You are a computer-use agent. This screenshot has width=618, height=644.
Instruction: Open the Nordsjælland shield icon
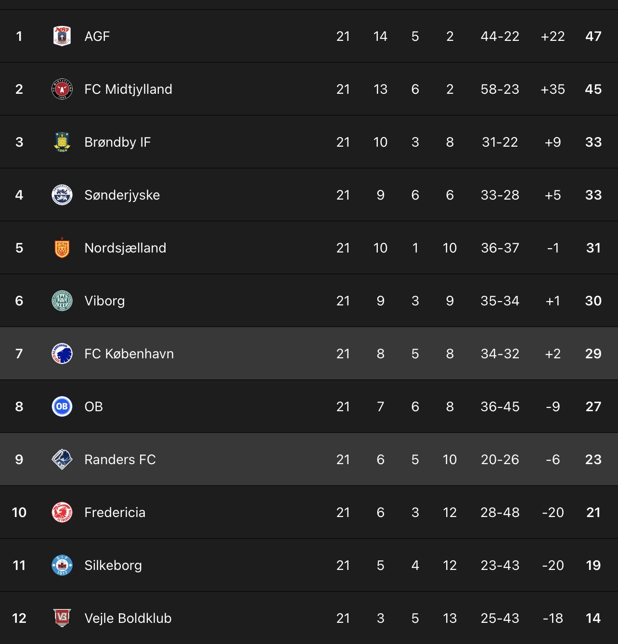coord(62,248)
